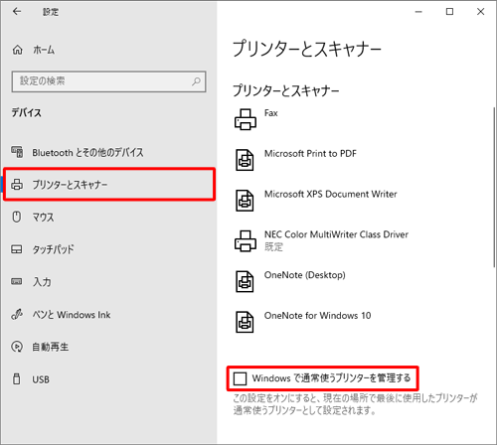Select プリンターとスキャナー in the sidebar
Viewport: 497px width, 445px height.
point(109,185)
